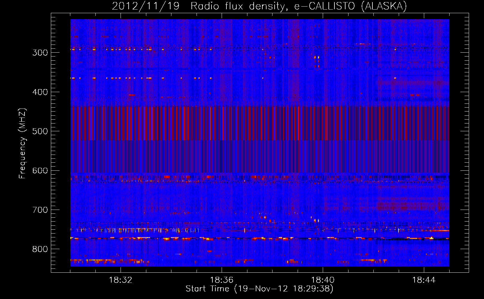Click the 18:44 time tick label

point(424,280)
